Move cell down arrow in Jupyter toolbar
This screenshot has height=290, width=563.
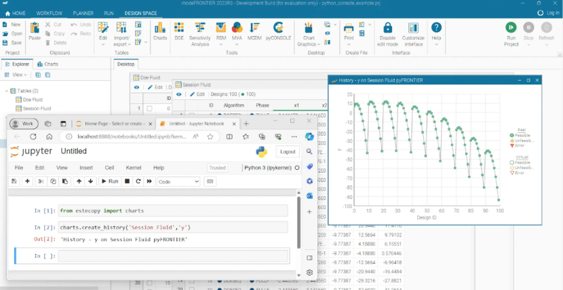click(90, 181)
